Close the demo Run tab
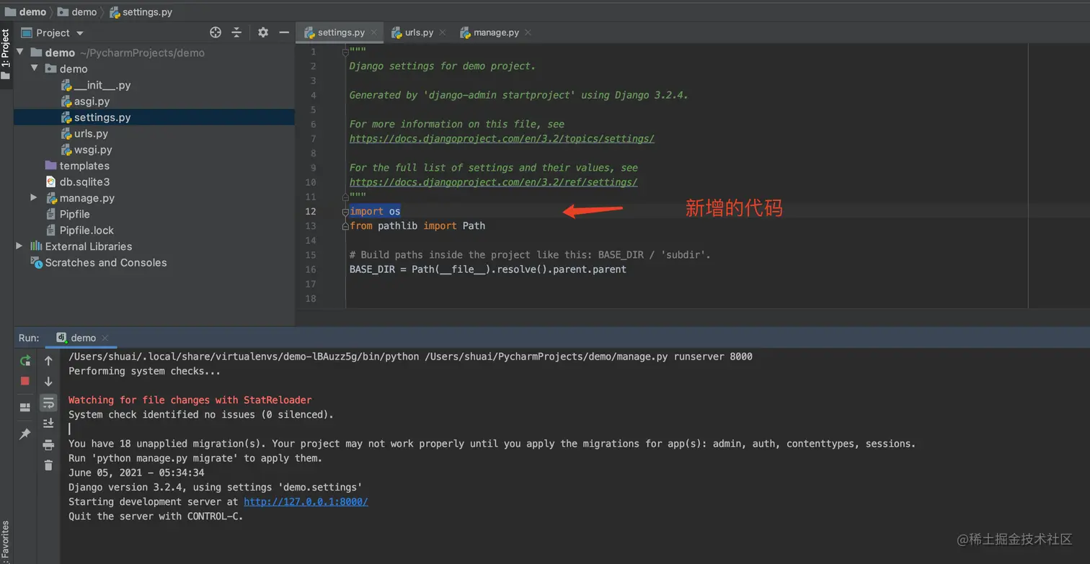The width and height of the screenshot is (1090, 564). pyautogui.click(x=105, y=338)
